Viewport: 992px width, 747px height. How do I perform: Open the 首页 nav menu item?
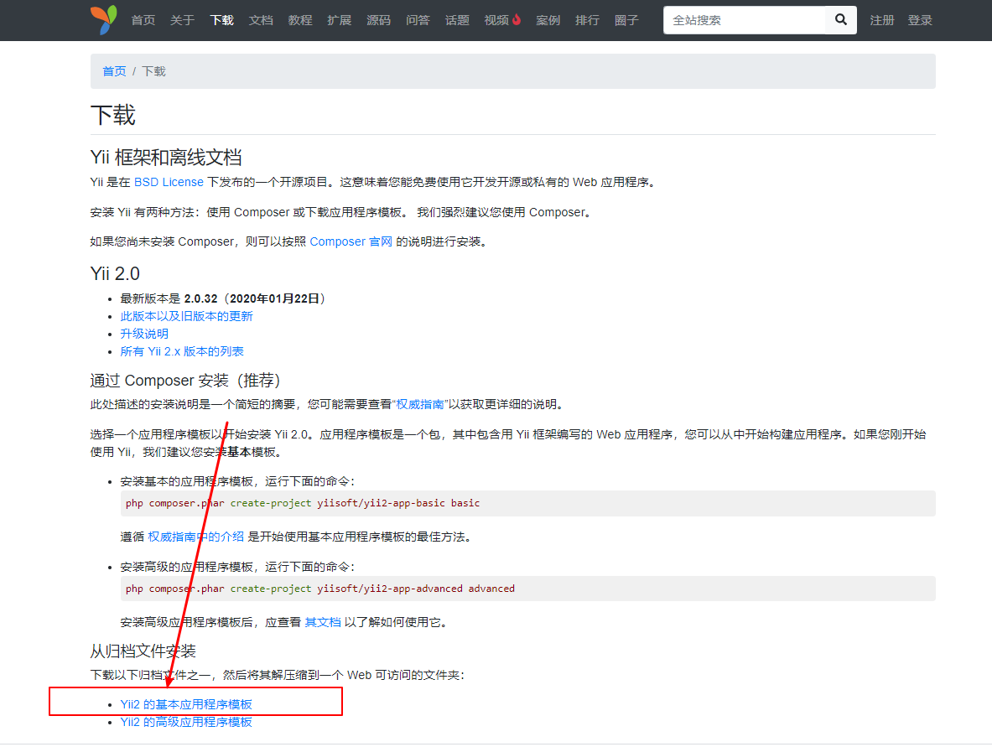coord(143,20)
